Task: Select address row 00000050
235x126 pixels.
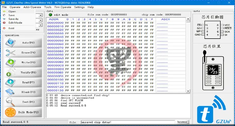Action: 55,41
